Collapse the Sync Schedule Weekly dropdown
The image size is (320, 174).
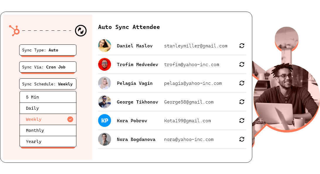(48, 84)
